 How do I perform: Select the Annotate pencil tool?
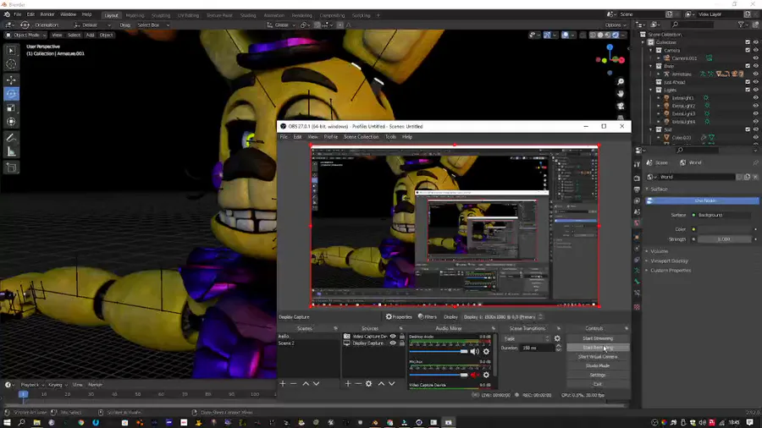click(x=11, y=138)
